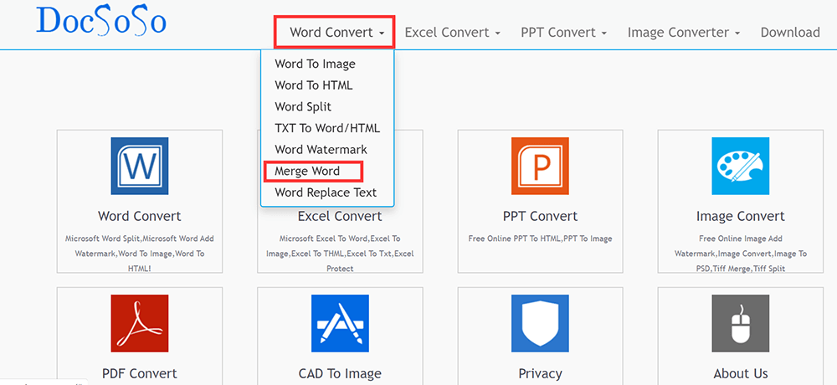Select Word Watermark option
The height and width of the screenshot is (385, 837).
(321, 150)
